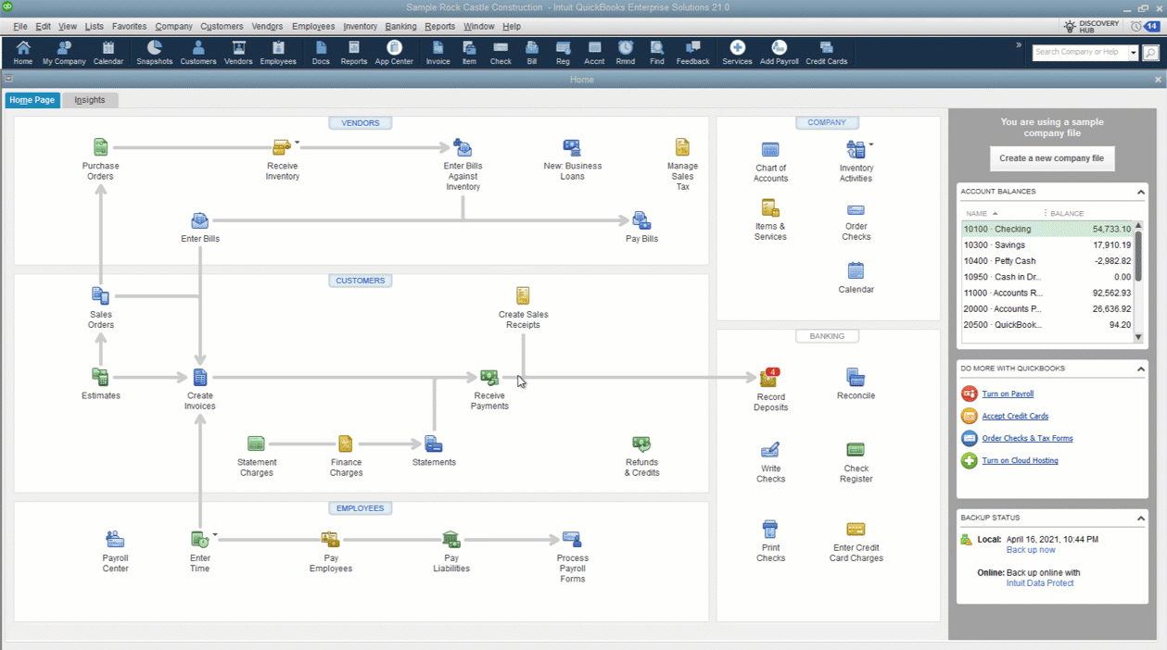1167x650 pixels.
Task: Click the Turn on Cloud Hosting link
Action: tap(1020, 461)
